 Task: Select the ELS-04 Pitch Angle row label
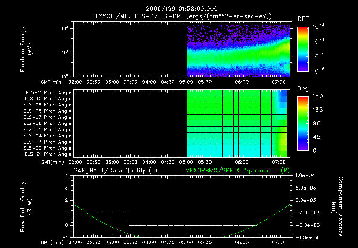point(47,136)
